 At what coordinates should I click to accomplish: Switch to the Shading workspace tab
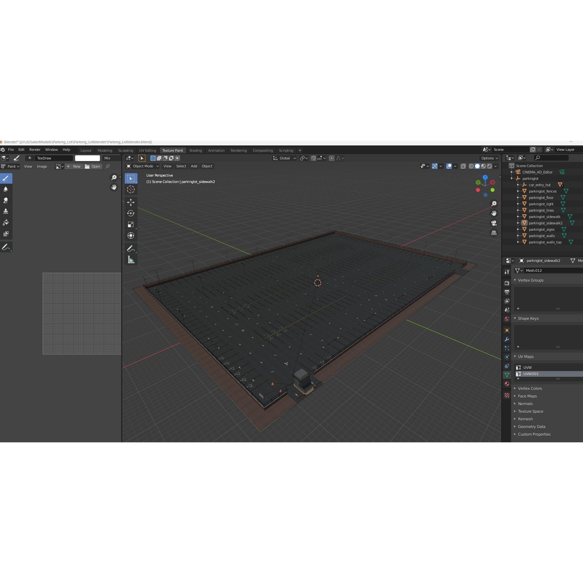point(195,150)
